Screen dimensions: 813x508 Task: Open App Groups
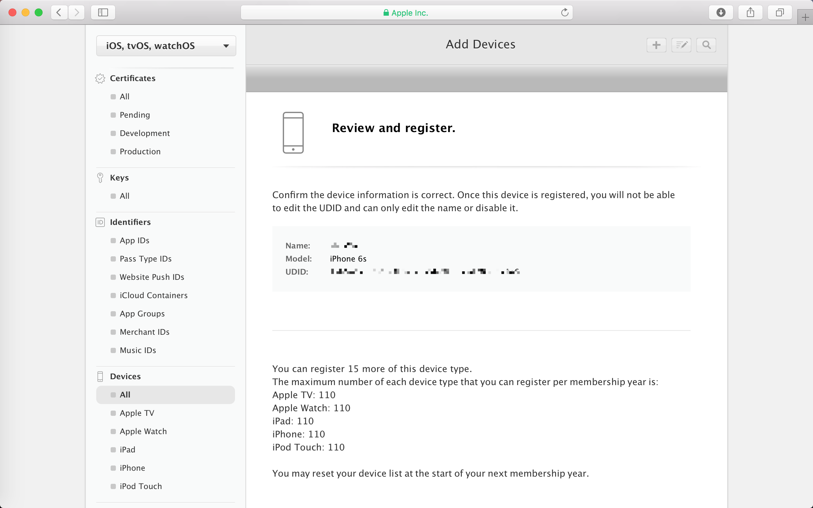tap(142, 314)
